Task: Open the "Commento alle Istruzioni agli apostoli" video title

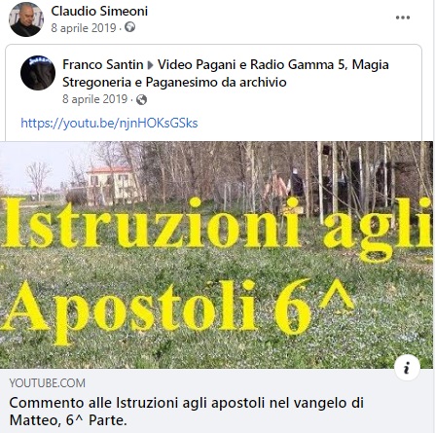Action: (187, 412)
